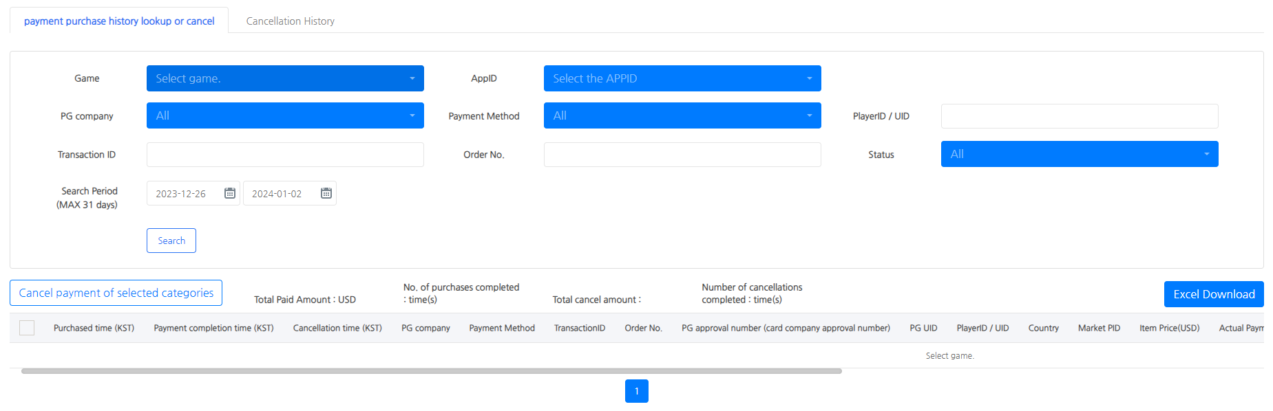The image size is (1273, 411).
Task: Open the Select game dropdown
Action: click(x=285, y=78)
